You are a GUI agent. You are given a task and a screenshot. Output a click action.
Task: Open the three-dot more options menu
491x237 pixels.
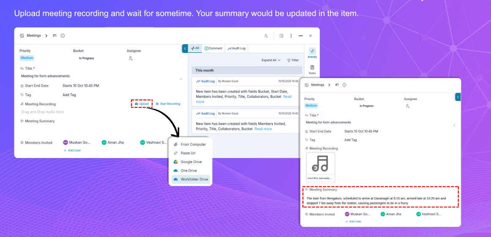(291, 36)
